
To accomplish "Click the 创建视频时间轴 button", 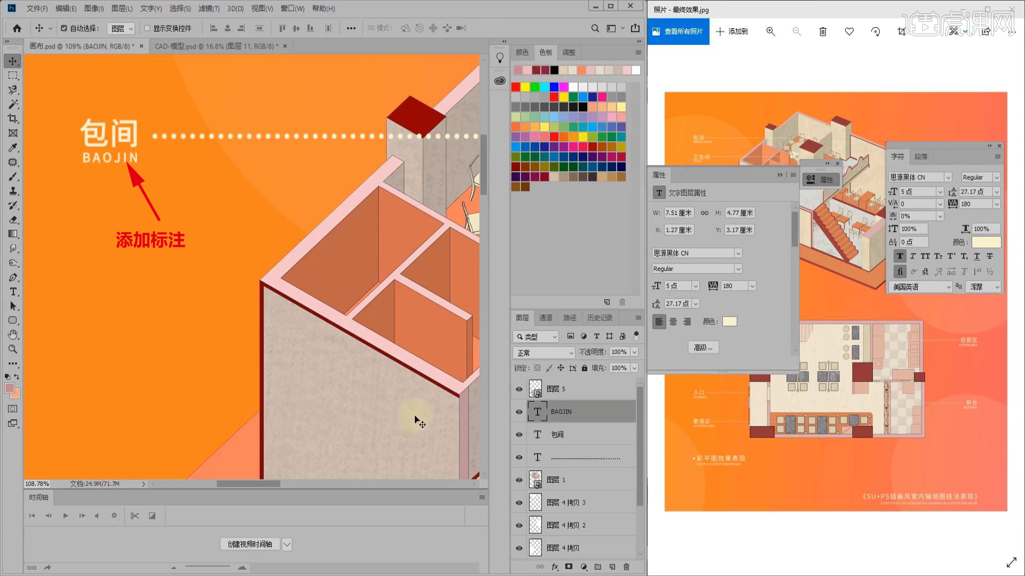I will click(250, 545).
